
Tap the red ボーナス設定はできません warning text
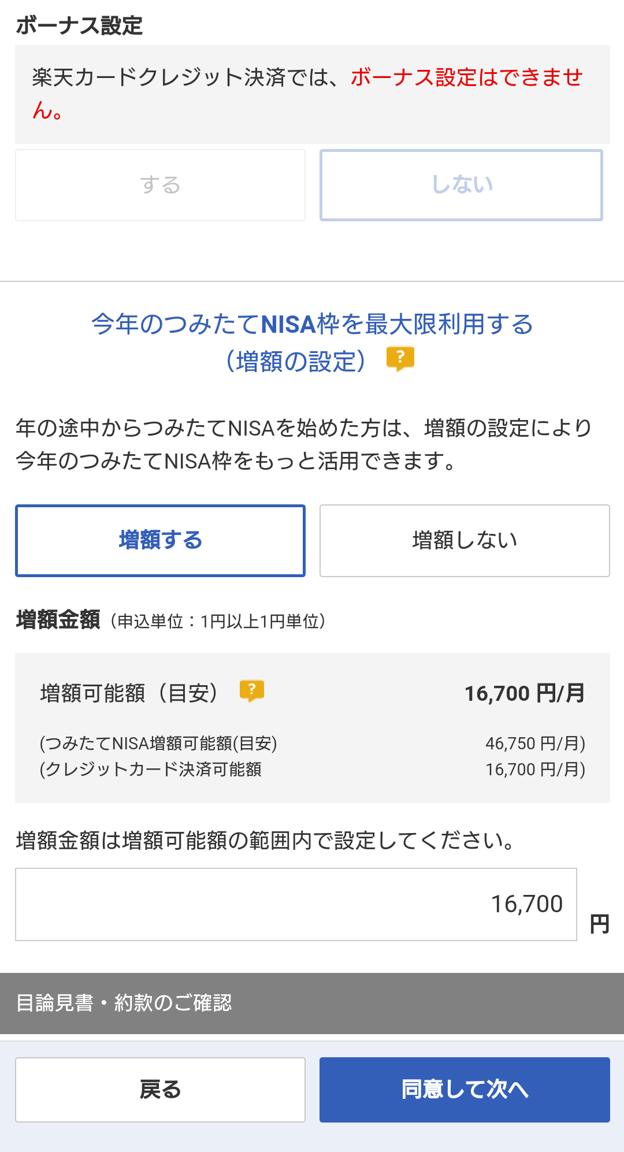(466, 77)
